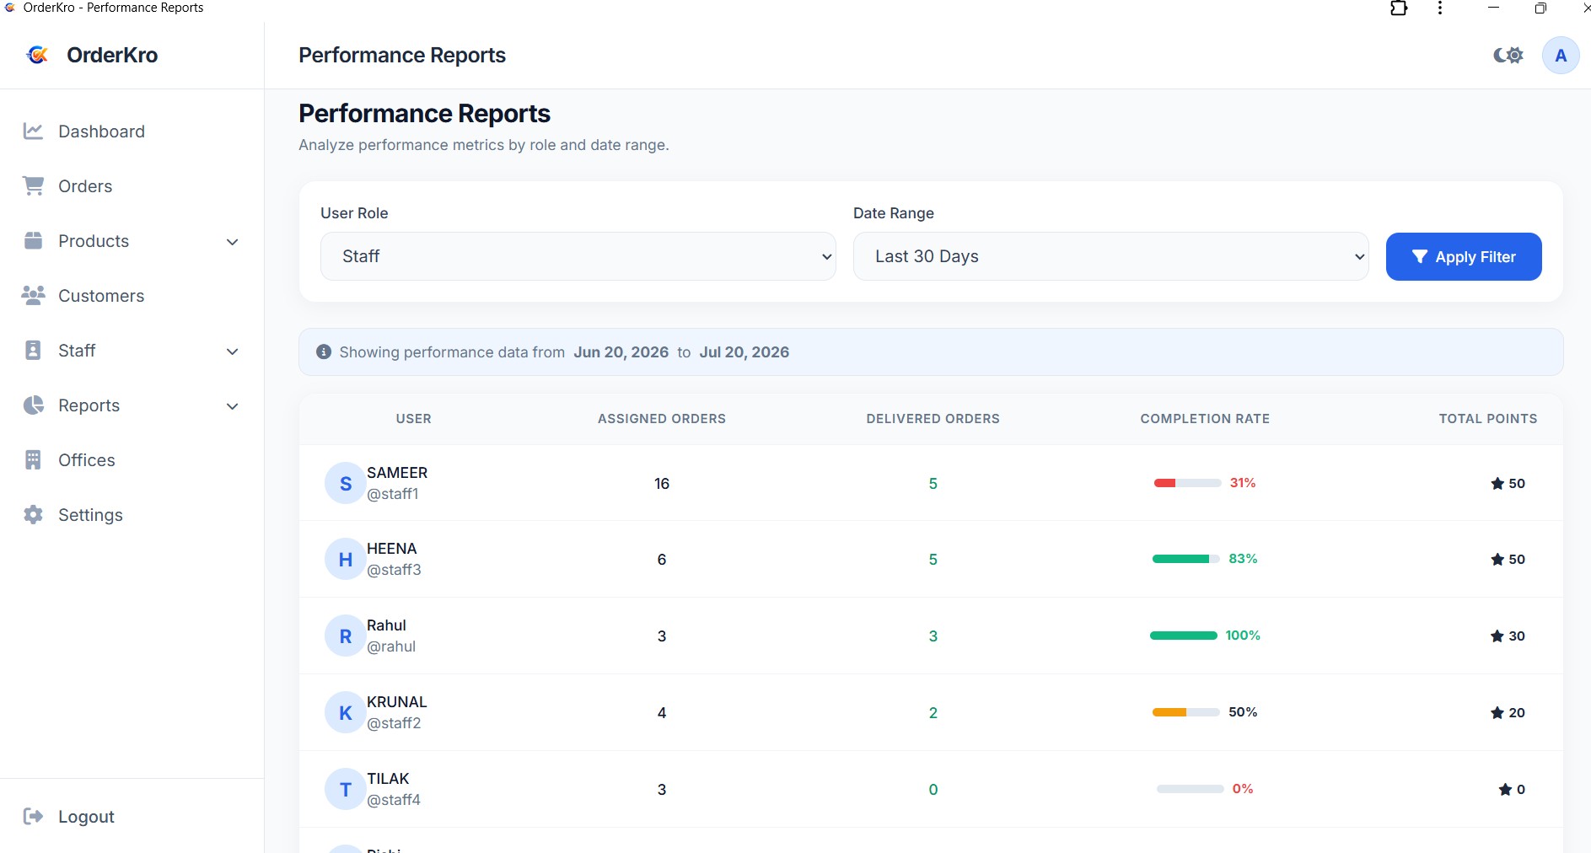Screen dimensions: 1591x853
Task: Click KRUNAL's delivered orders value 2
Action: click(933, 713)
